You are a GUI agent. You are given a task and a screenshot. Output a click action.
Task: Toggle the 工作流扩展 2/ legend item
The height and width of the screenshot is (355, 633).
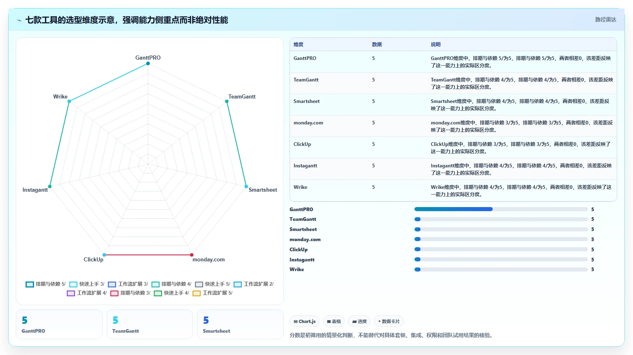pyautogui.click(x=253, y=284)
